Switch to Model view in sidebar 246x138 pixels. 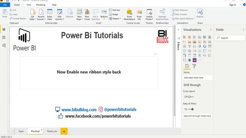4,45
